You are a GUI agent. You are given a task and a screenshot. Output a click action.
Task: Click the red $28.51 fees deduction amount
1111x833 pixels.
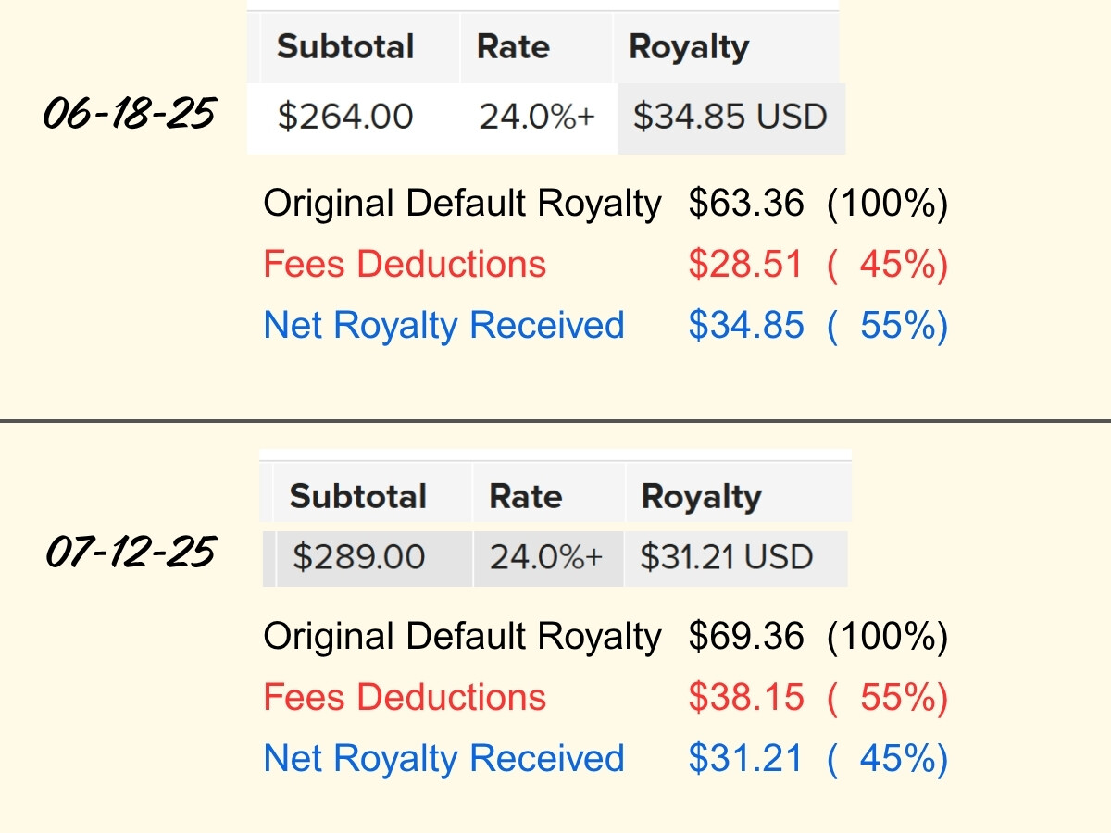(745, 265)
